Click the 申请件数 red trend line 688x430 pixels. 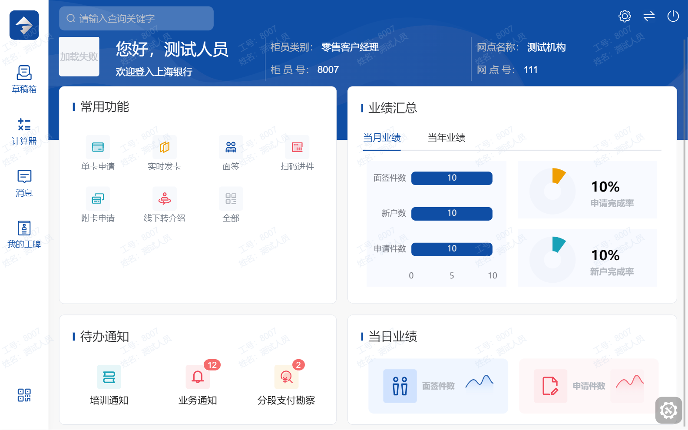(630, 382)
